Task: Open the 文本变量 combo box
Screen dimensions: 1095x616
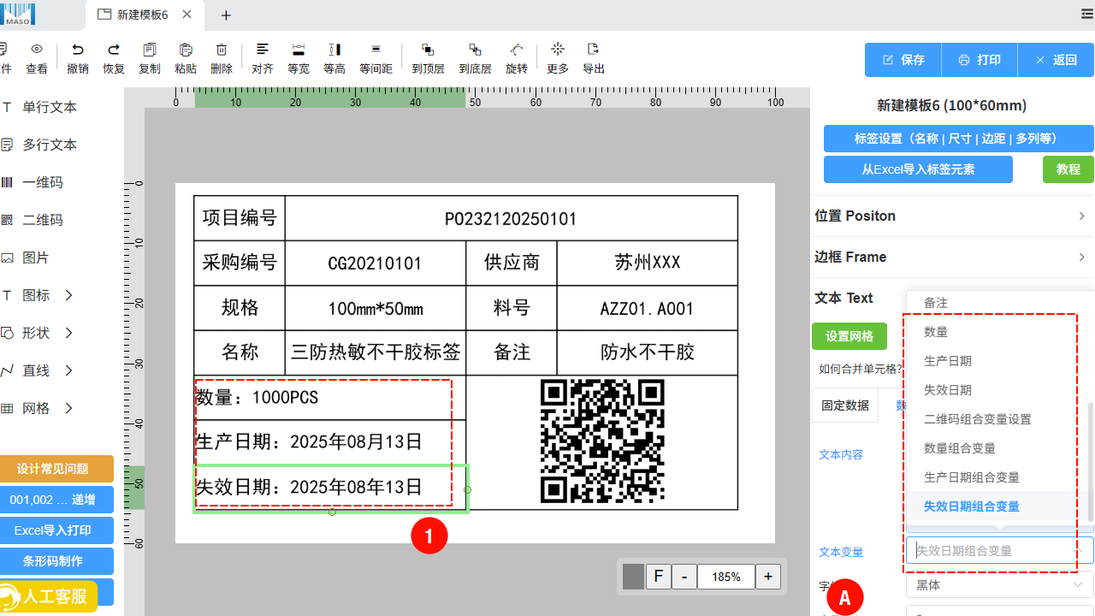Action: 999,551
